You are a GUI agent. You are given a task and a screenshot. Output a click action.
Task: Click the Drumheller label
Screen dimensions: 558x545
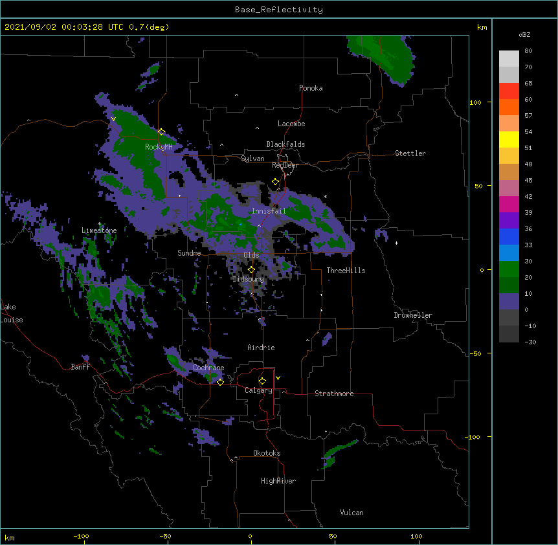413,315
